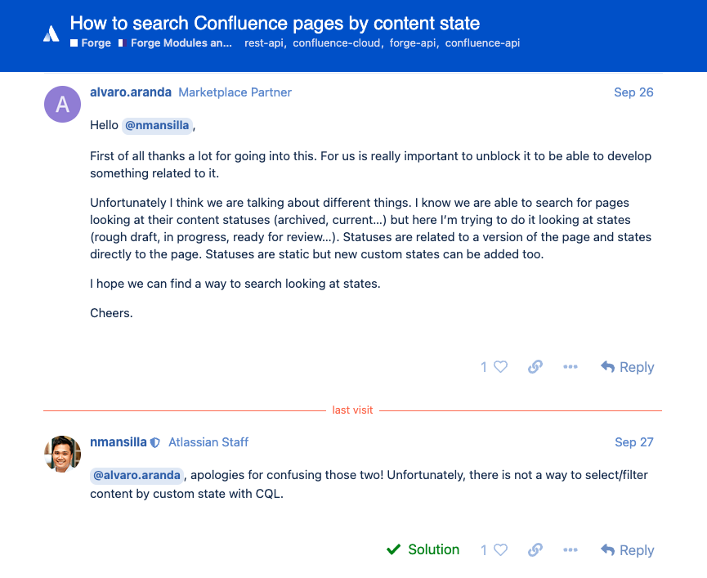Select the confluence-api tag
The width and height of the screenshot is (707, 578).
click(482, 43)
